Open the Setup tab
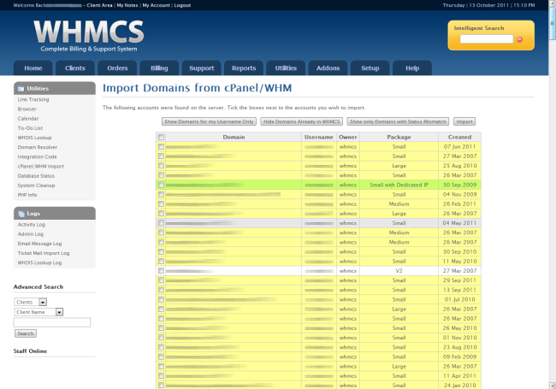 (370, 68)
